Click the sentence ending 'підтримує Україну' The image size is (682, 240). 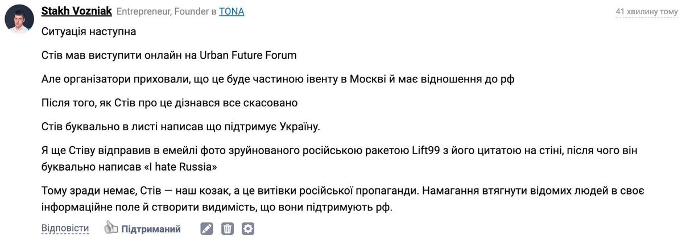click(180, 128)
